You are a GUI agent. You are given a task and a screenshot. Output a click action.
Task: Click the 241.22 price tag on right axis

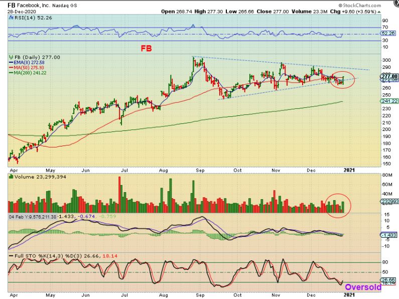pyautogui.click(x=389, y=101)
